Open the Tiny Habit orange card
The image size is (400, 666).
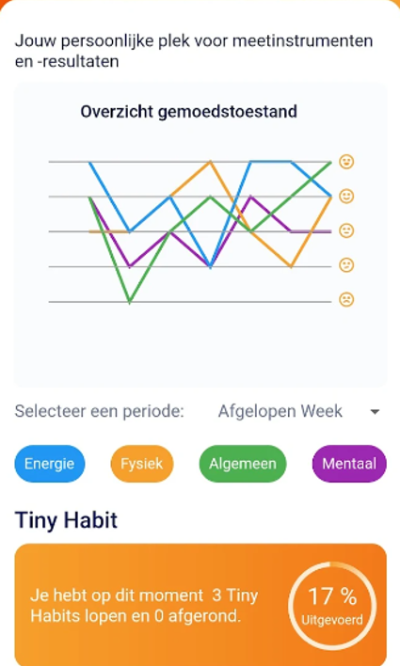(200, 605)
